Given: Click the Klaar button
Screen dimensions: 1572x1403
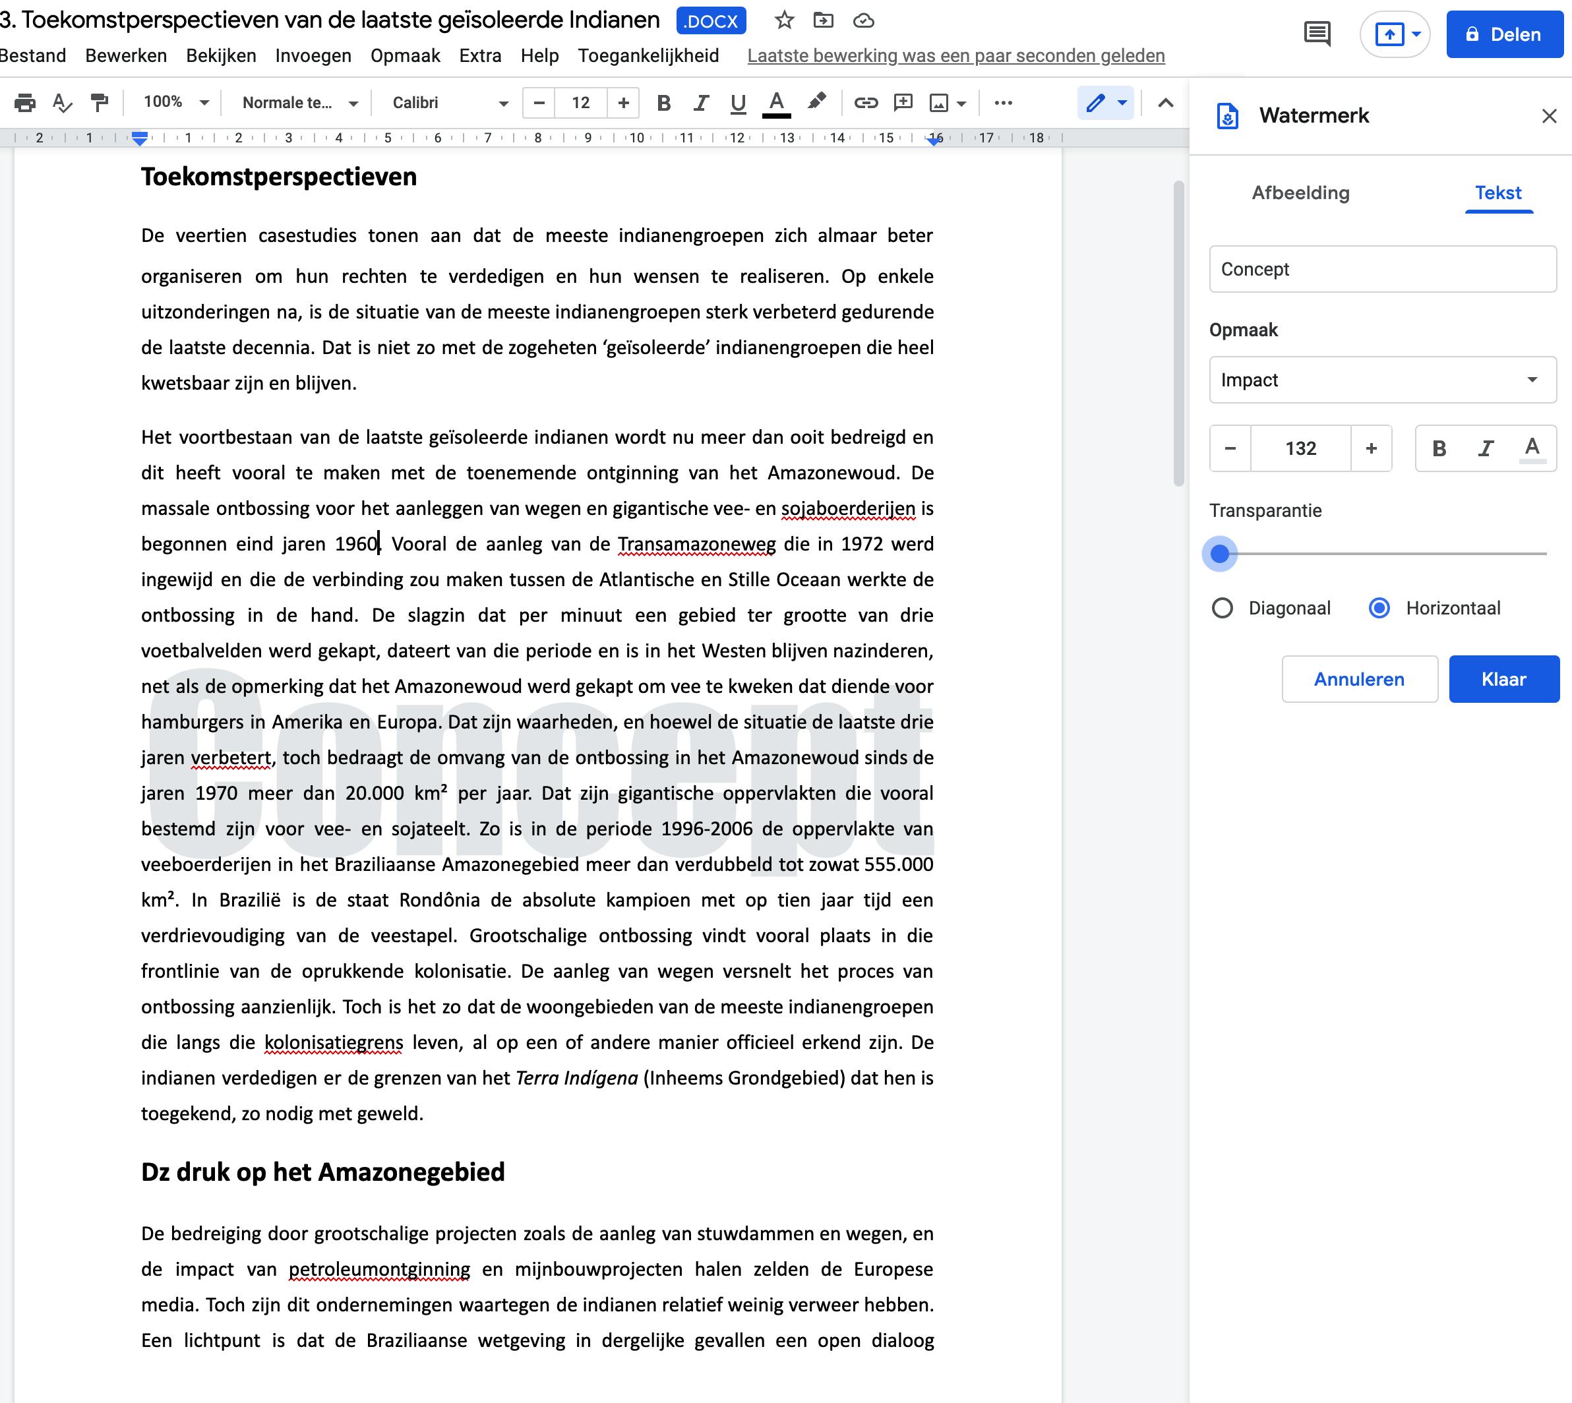Looking at the screenshot, I should [1503, 679].
